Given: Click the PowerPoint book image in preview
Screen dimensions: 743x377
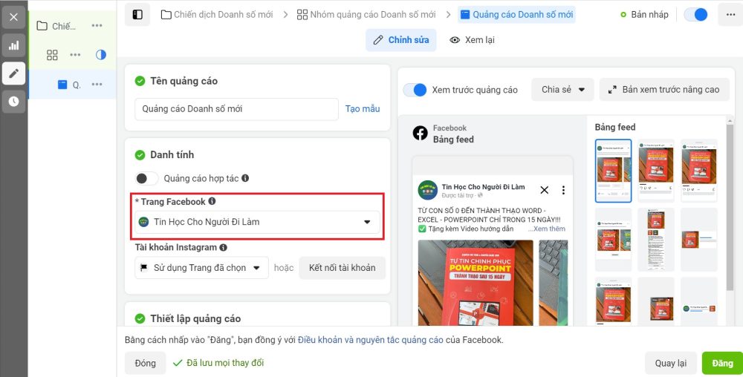Looking at the screenshot, I should pyautogui.click(x=476, y=283).
